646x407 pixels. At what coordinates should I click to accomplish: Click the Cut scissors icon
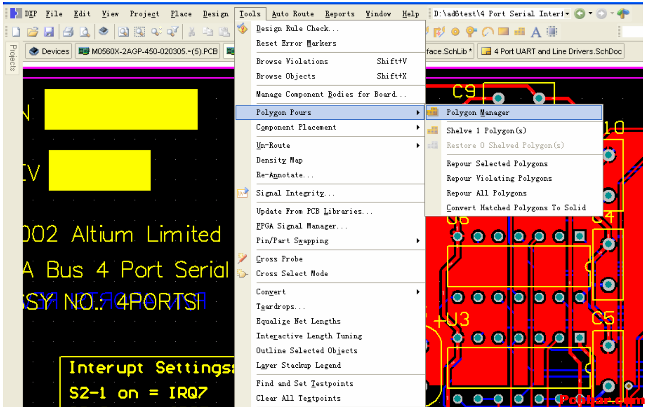[x=192, y=32]
